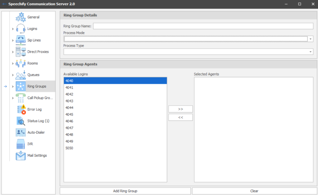Select the Ring Groups network icon
Viewport: 318px width, 195px height.
click(21, 86)
